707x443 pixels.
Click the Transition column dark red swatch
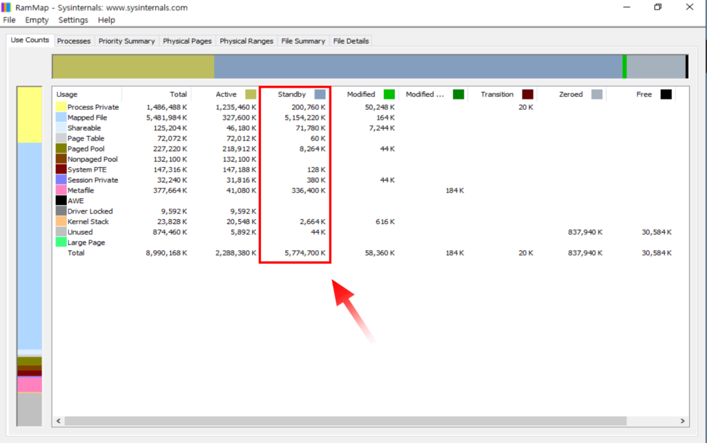(x=527, y=95)
